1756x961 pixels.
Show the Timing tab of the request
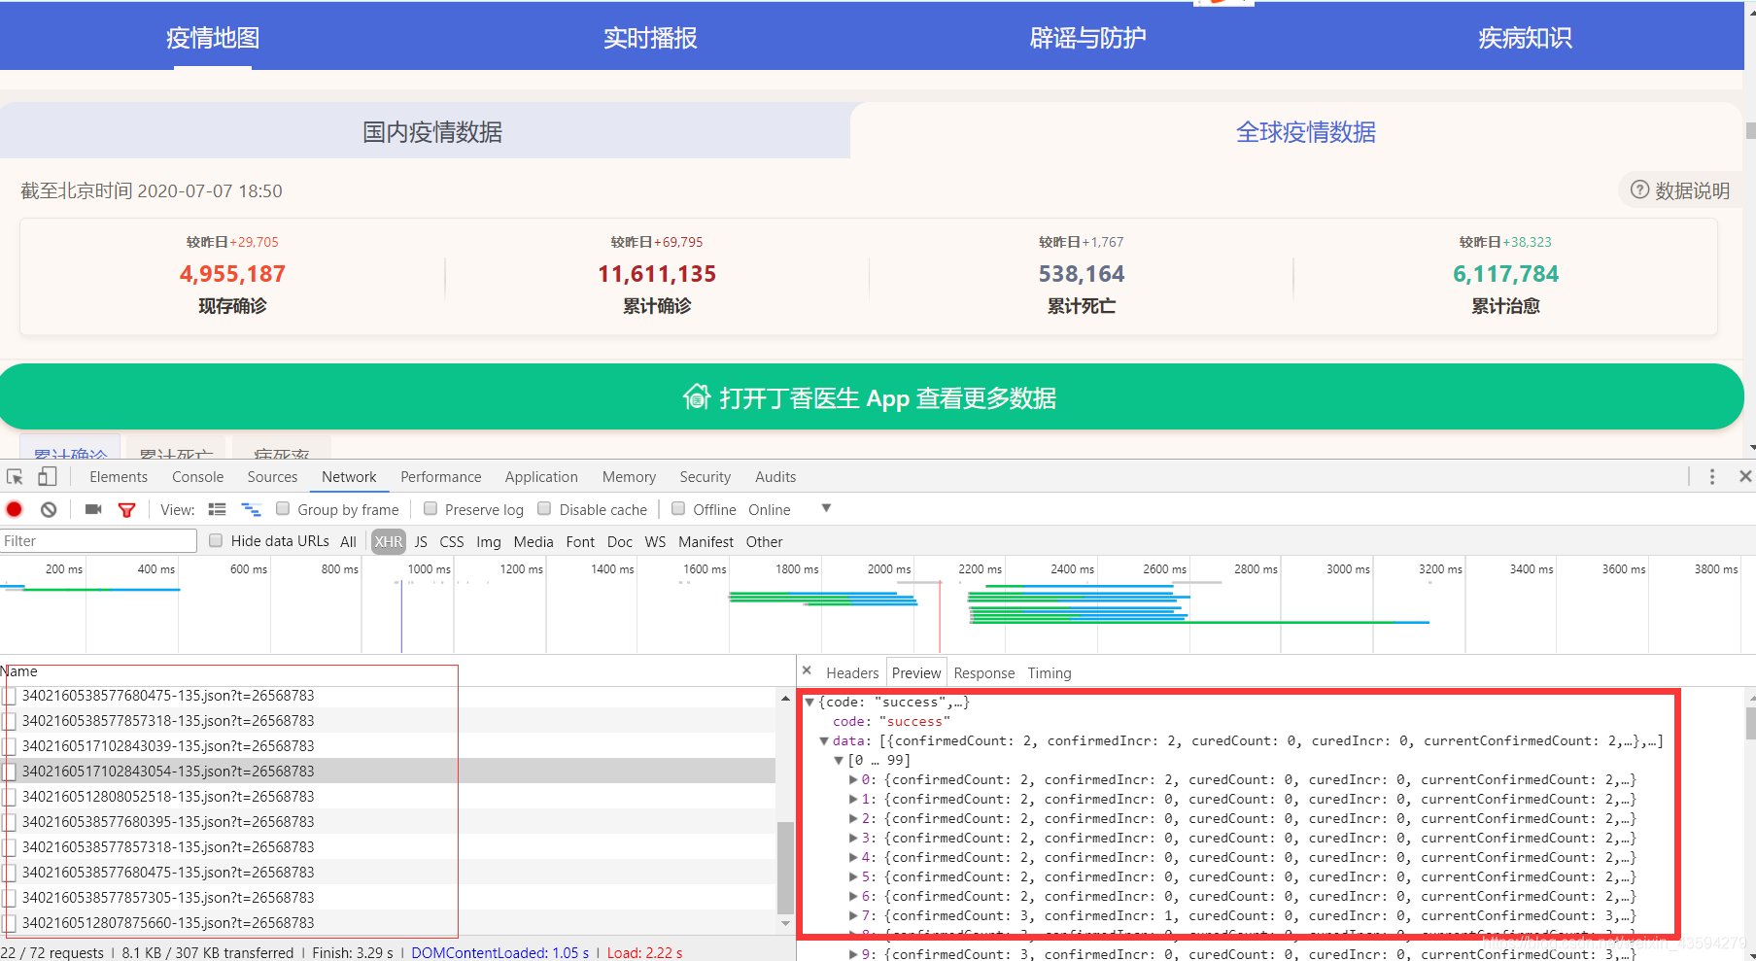(x=1050, y=673)
